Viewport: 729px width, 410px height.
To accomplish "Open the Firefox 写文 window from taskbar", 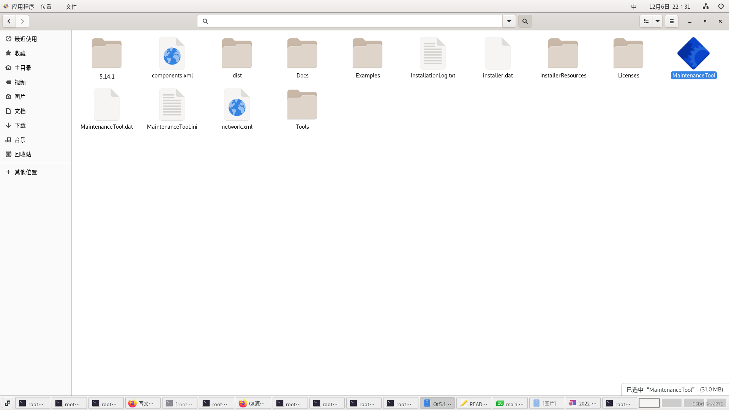I will tap(142, 403).
